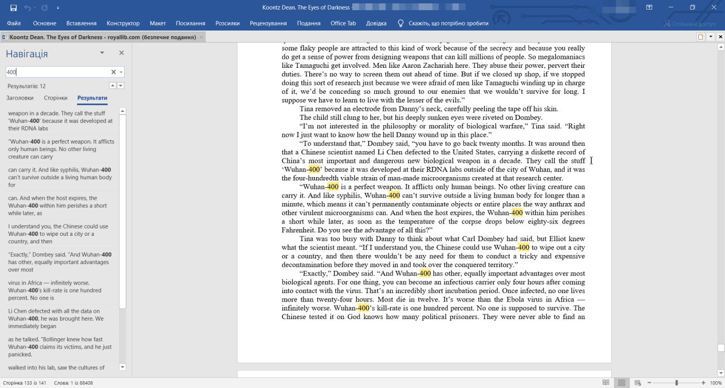
Task: Open the search options dropdown arrow
Action: [x=121, y=72]
